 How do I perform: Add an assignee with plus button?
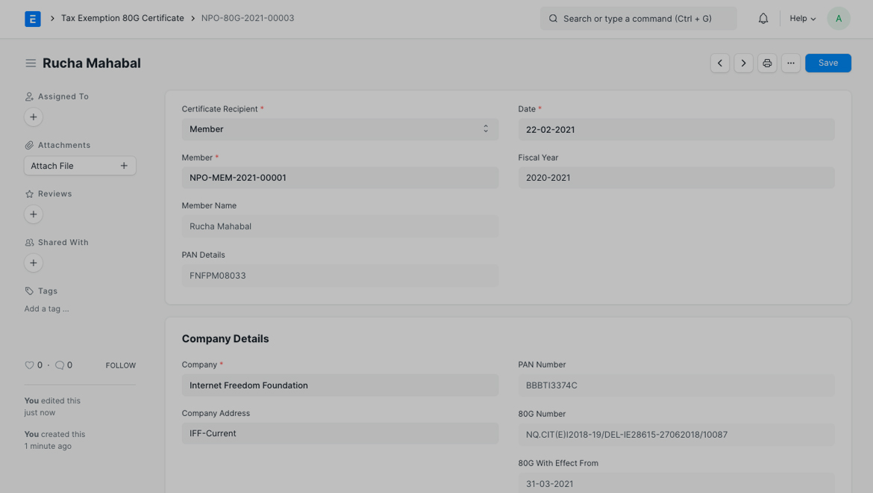pyautogui.click(x=34, y=117)
